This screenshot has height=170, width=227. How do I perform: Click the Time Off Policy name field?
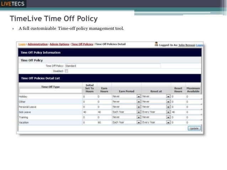tap(112, 66)
